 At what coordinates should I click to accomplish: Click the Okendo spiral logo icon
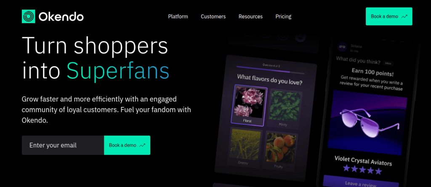pyautogui.click(x=29, y=16)
